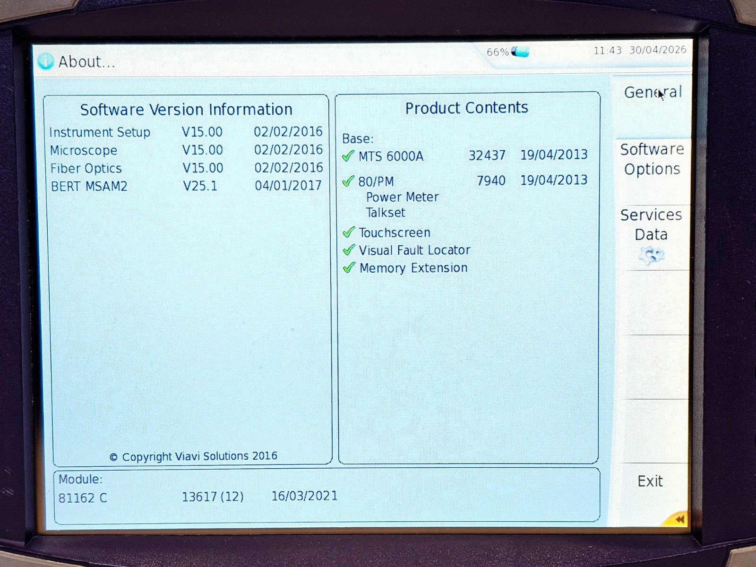Open the General side menu key
Image resolution: width=756 pixels, height=567 pixels.
point(653,106)
